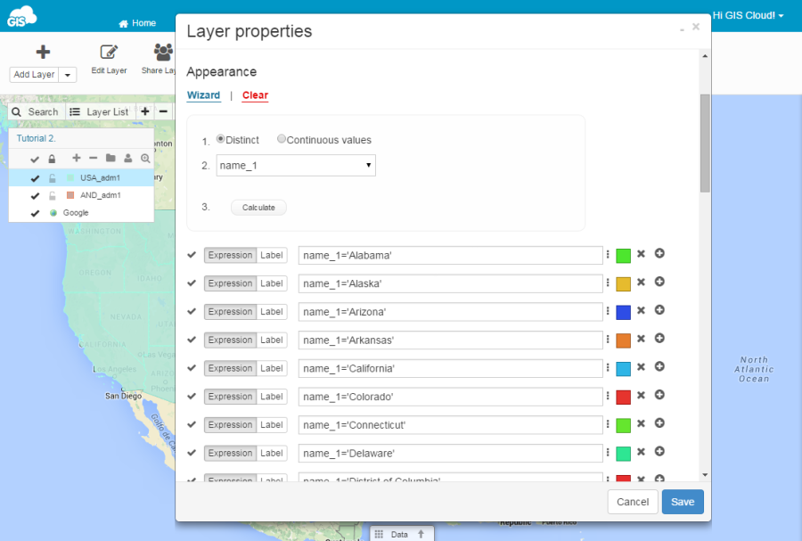Toggle all-layers checkmark in layer toolbar
Image resolution: width=802 pixels, height=541 pixels.
pos(35,160)
